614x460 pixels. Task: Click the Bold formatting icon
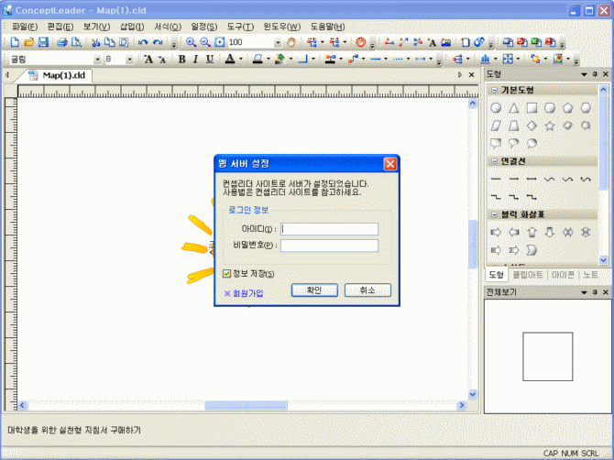(x=181, y=59)
